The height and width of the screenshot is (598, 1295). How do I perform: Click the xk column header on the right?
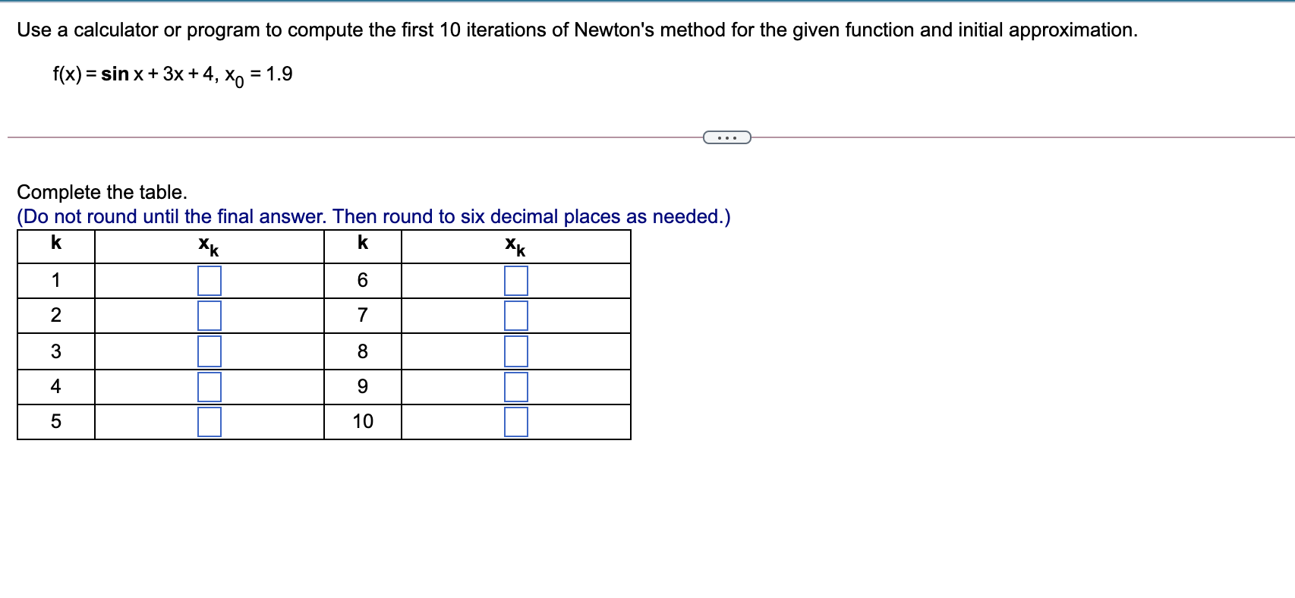514,244
